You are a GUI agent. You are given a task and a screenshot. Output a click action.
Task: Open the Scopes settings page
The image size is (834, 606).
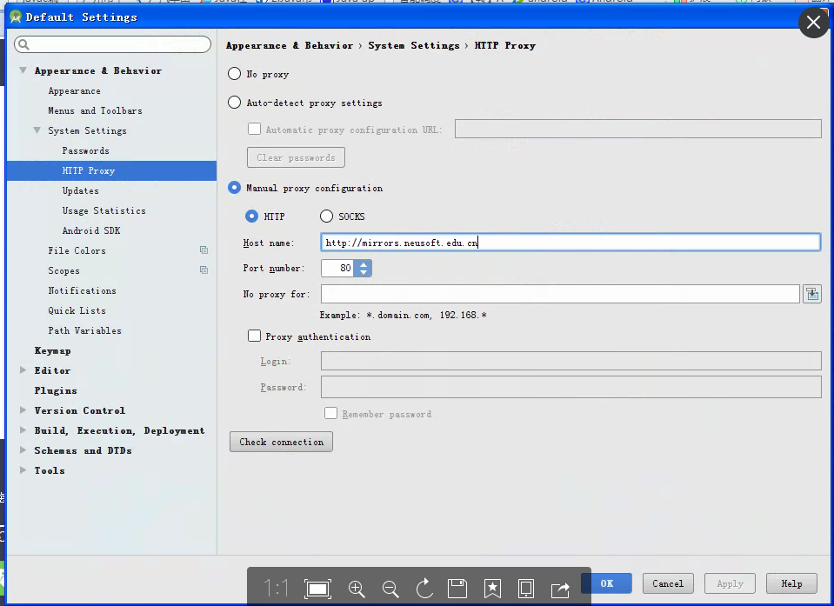click(x=63, y=270)
